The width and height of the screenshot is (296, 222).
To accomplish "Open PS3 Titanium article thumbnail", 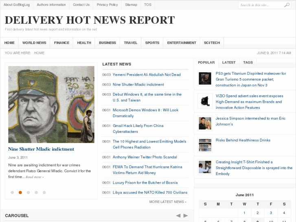I will [205, 78].
